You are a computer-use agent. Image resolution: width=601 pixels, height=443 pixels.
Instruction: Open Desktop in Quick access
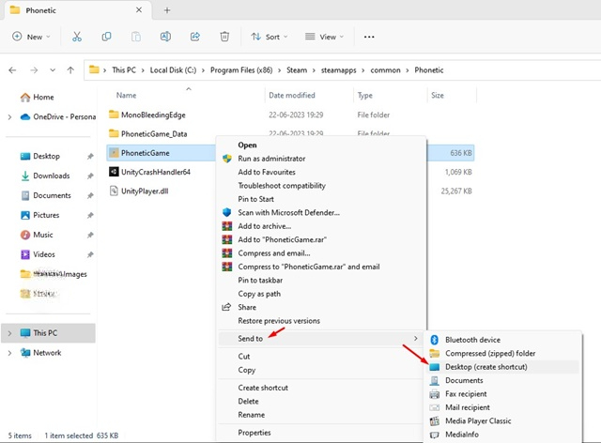coord(39,157)
